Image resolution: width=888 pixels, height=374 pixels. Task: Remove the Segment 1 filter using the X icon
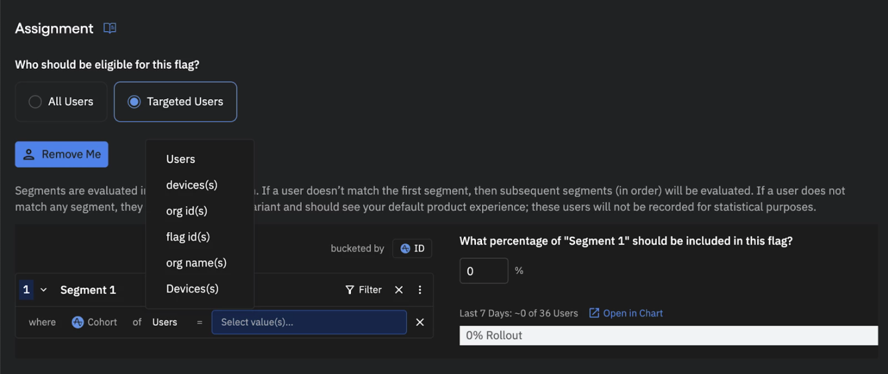pos(399,289)
